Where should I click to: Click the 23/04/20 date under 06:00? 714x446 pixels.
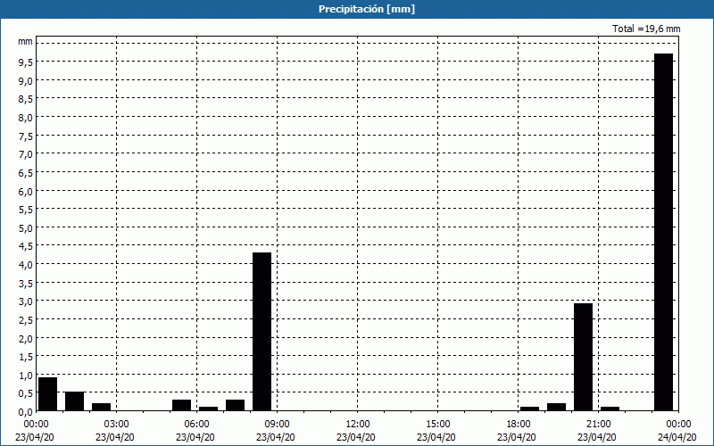195,437
